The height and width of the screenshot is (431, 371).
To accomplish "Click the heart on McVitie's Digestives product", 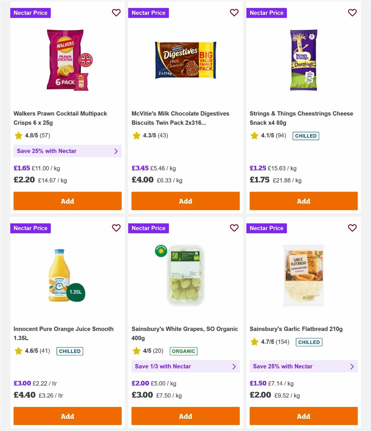I will click(x=234, y=13).
